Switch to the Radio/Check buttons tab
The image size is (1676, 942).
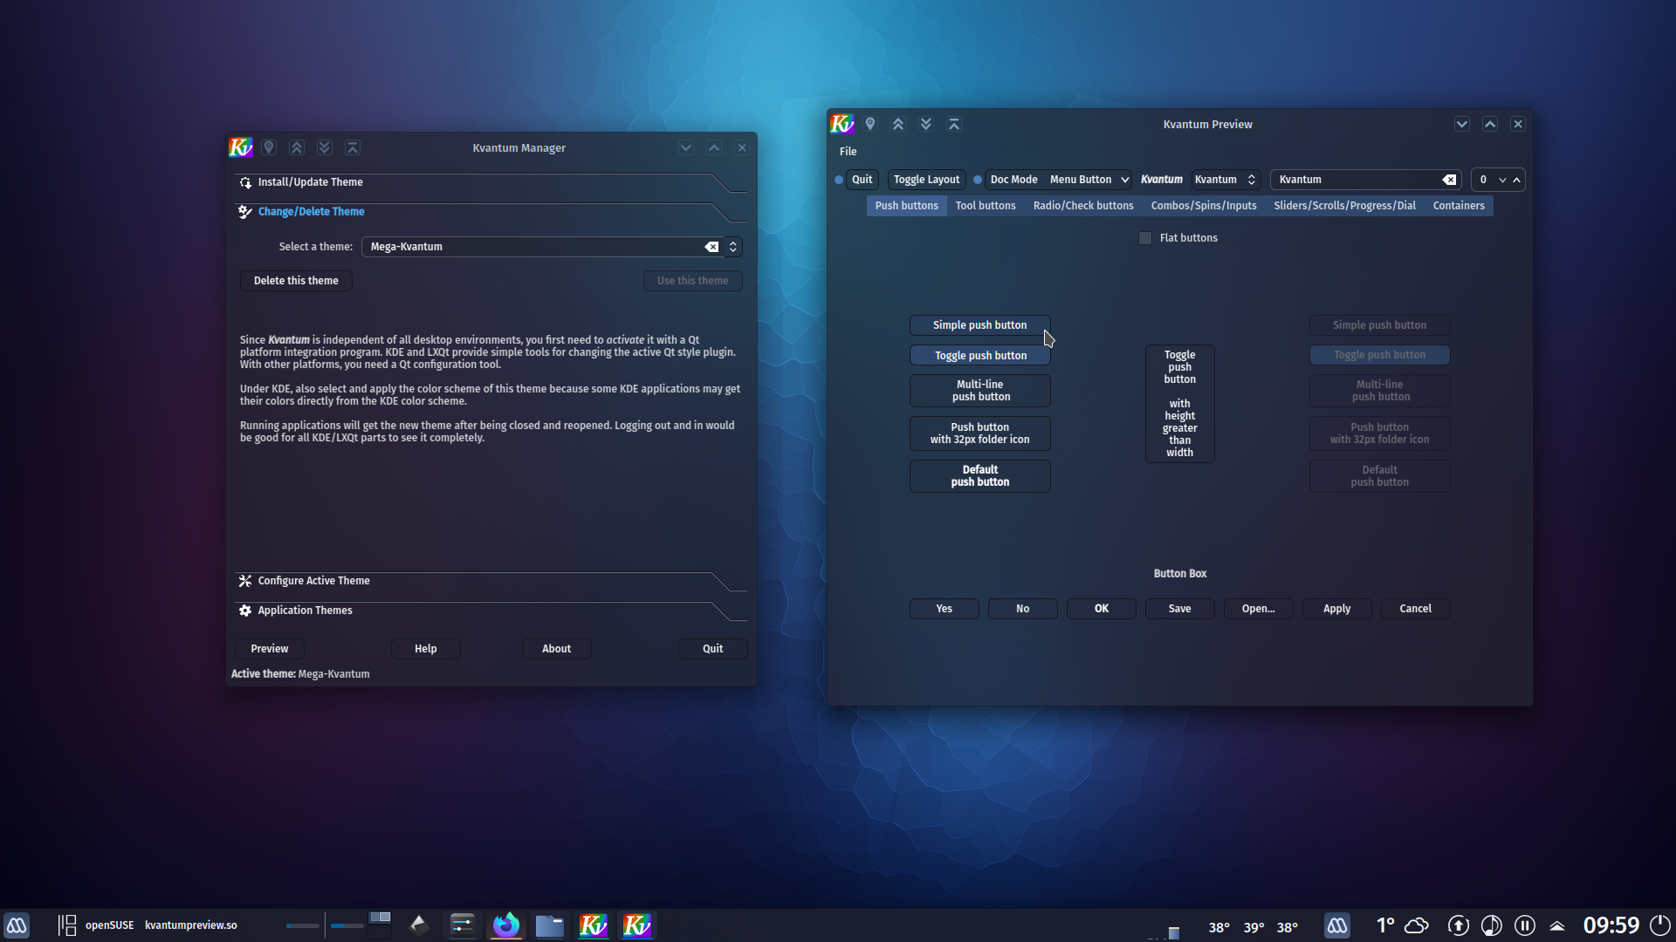coord(1083,206)
